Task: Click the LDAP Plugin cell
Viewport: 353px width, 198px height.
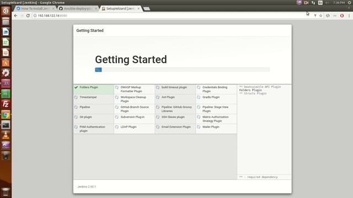Action: (135, 129)
